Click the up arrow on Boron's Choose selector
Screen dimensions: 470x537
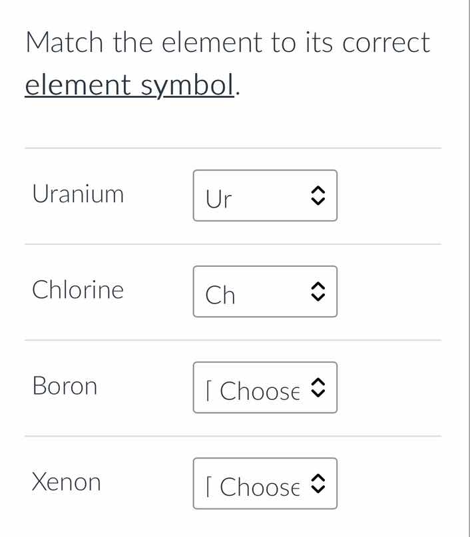coord(319,383)
